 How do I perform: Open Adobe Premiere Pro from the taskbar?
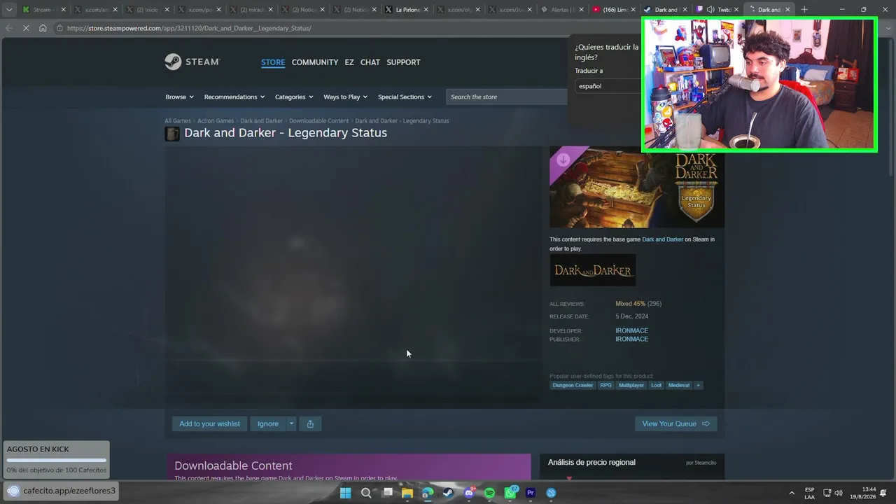(x=531, y=493)
